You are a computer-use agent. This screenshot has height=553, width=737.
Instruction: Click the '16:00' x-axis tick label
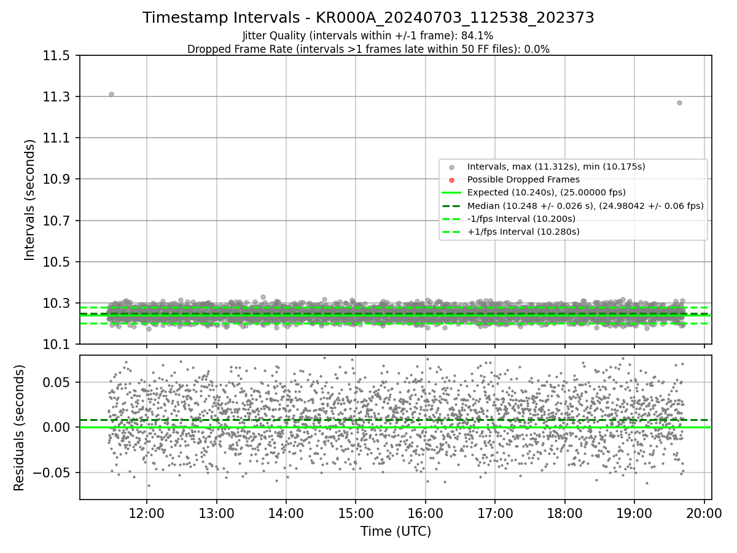click(425, 514)
